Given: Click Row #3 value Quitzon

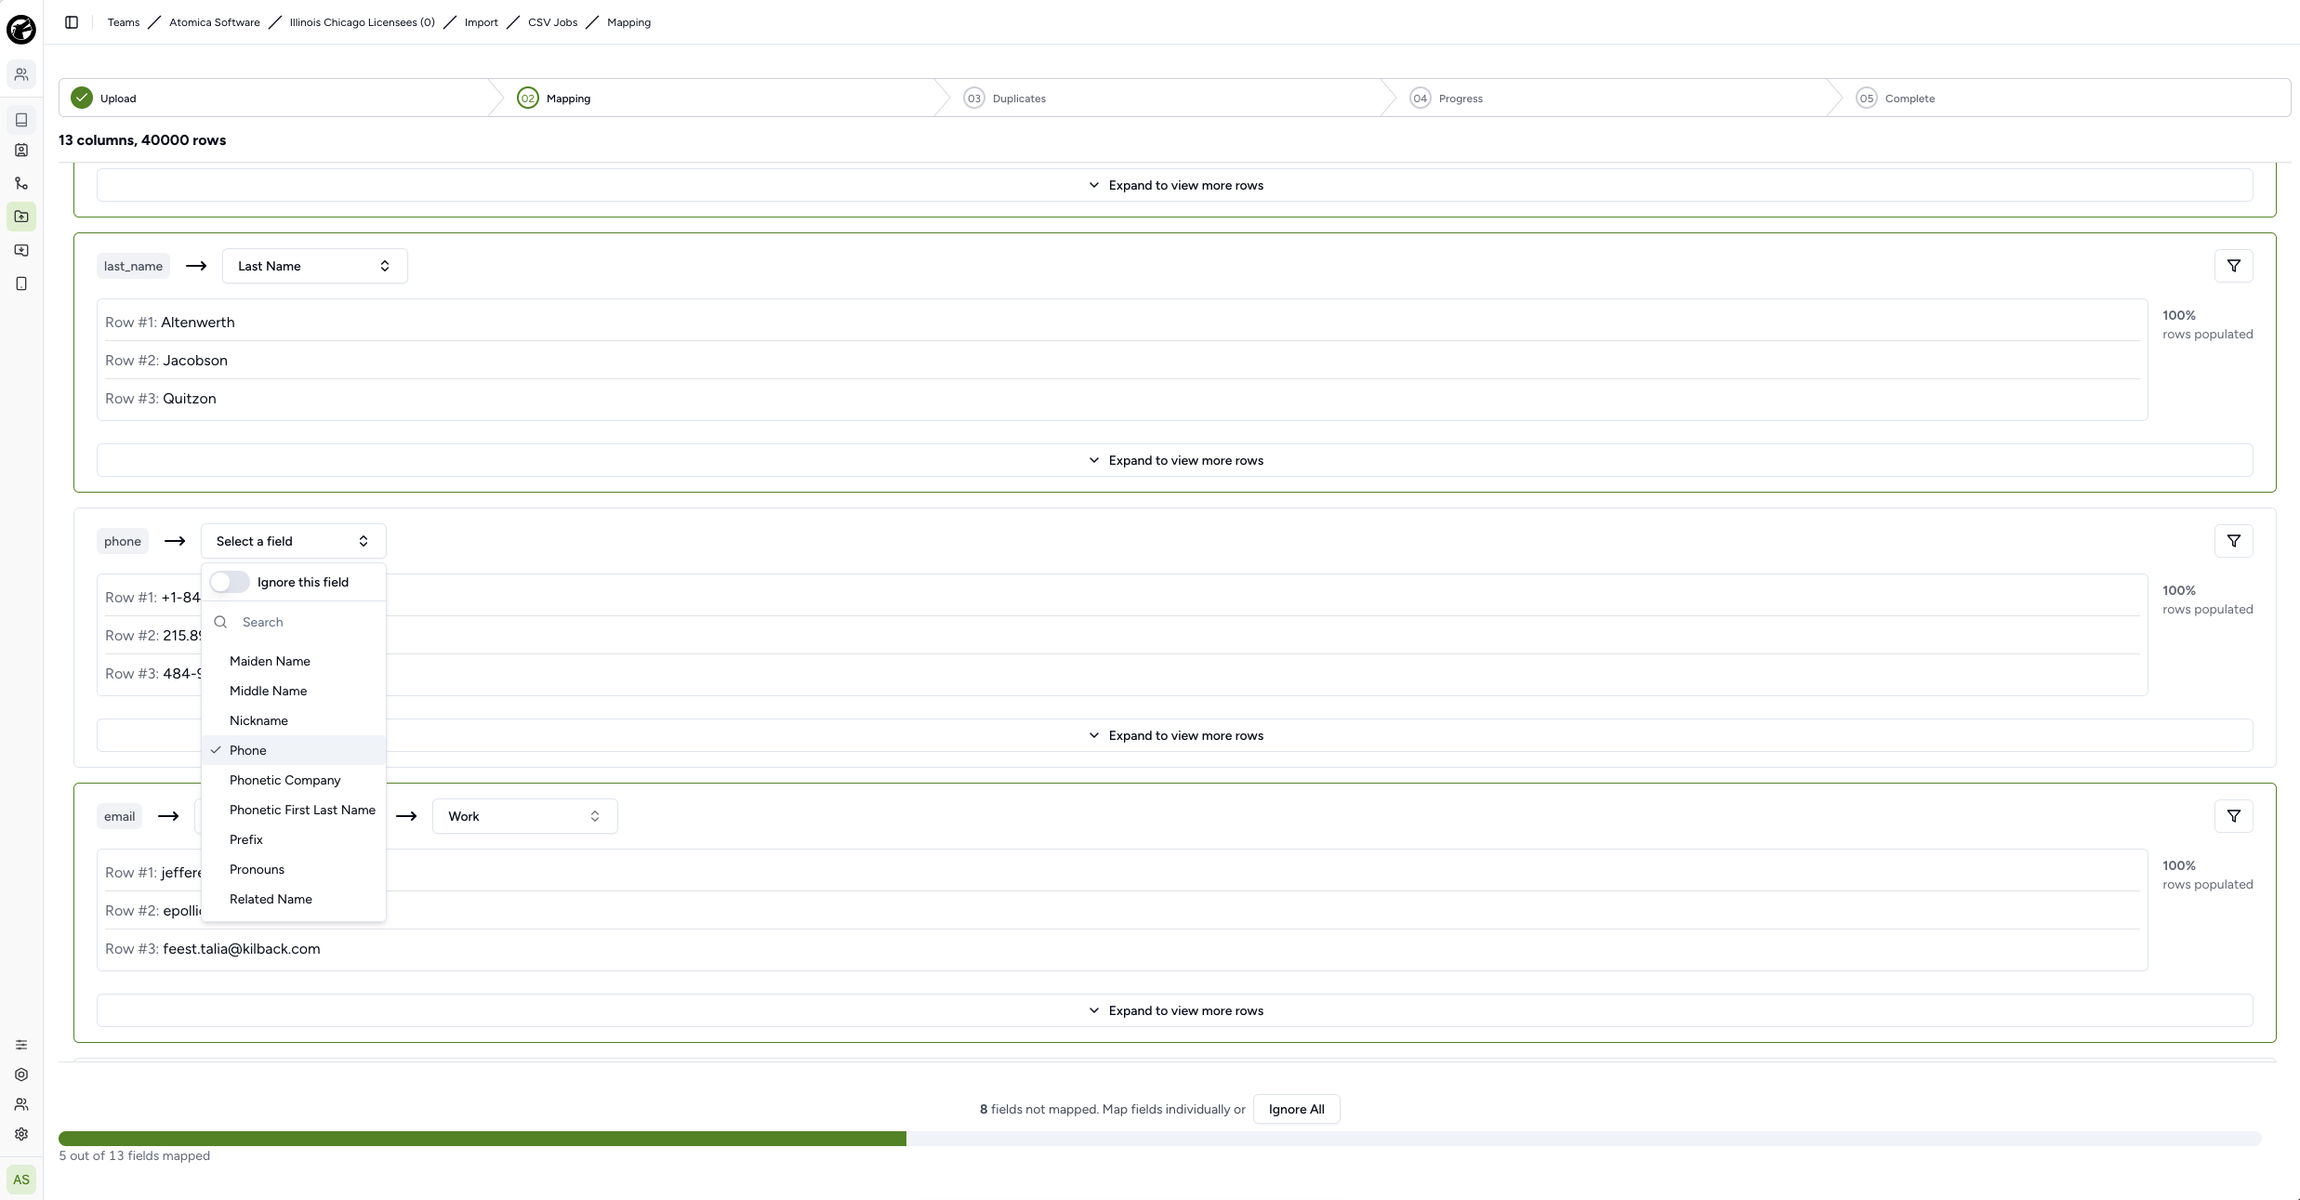Looking at the screenshot, I should tap(190, 399).
